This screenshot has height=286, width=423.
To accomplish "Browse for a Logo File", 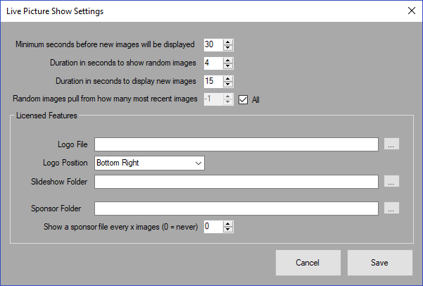I will (391, 144).
